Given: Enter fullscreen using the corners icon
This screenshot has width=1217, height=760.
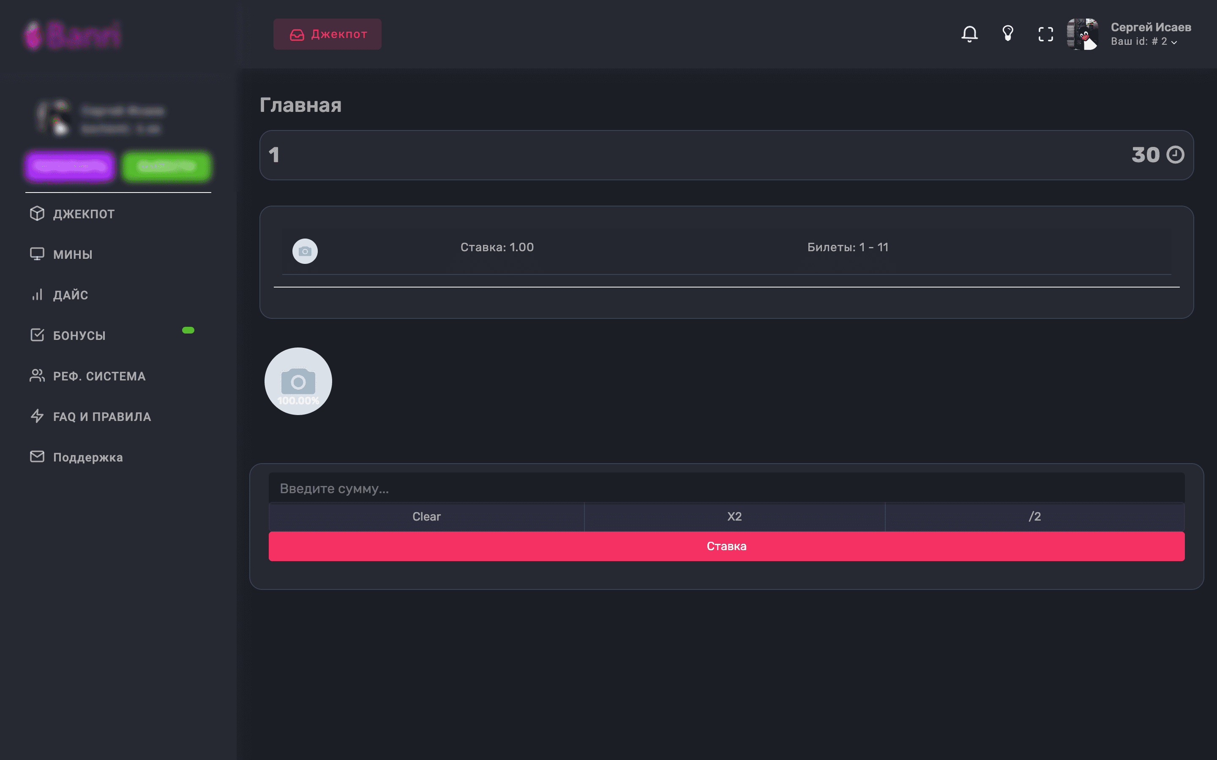Looking at the screenshot, I should [1045, 34].
